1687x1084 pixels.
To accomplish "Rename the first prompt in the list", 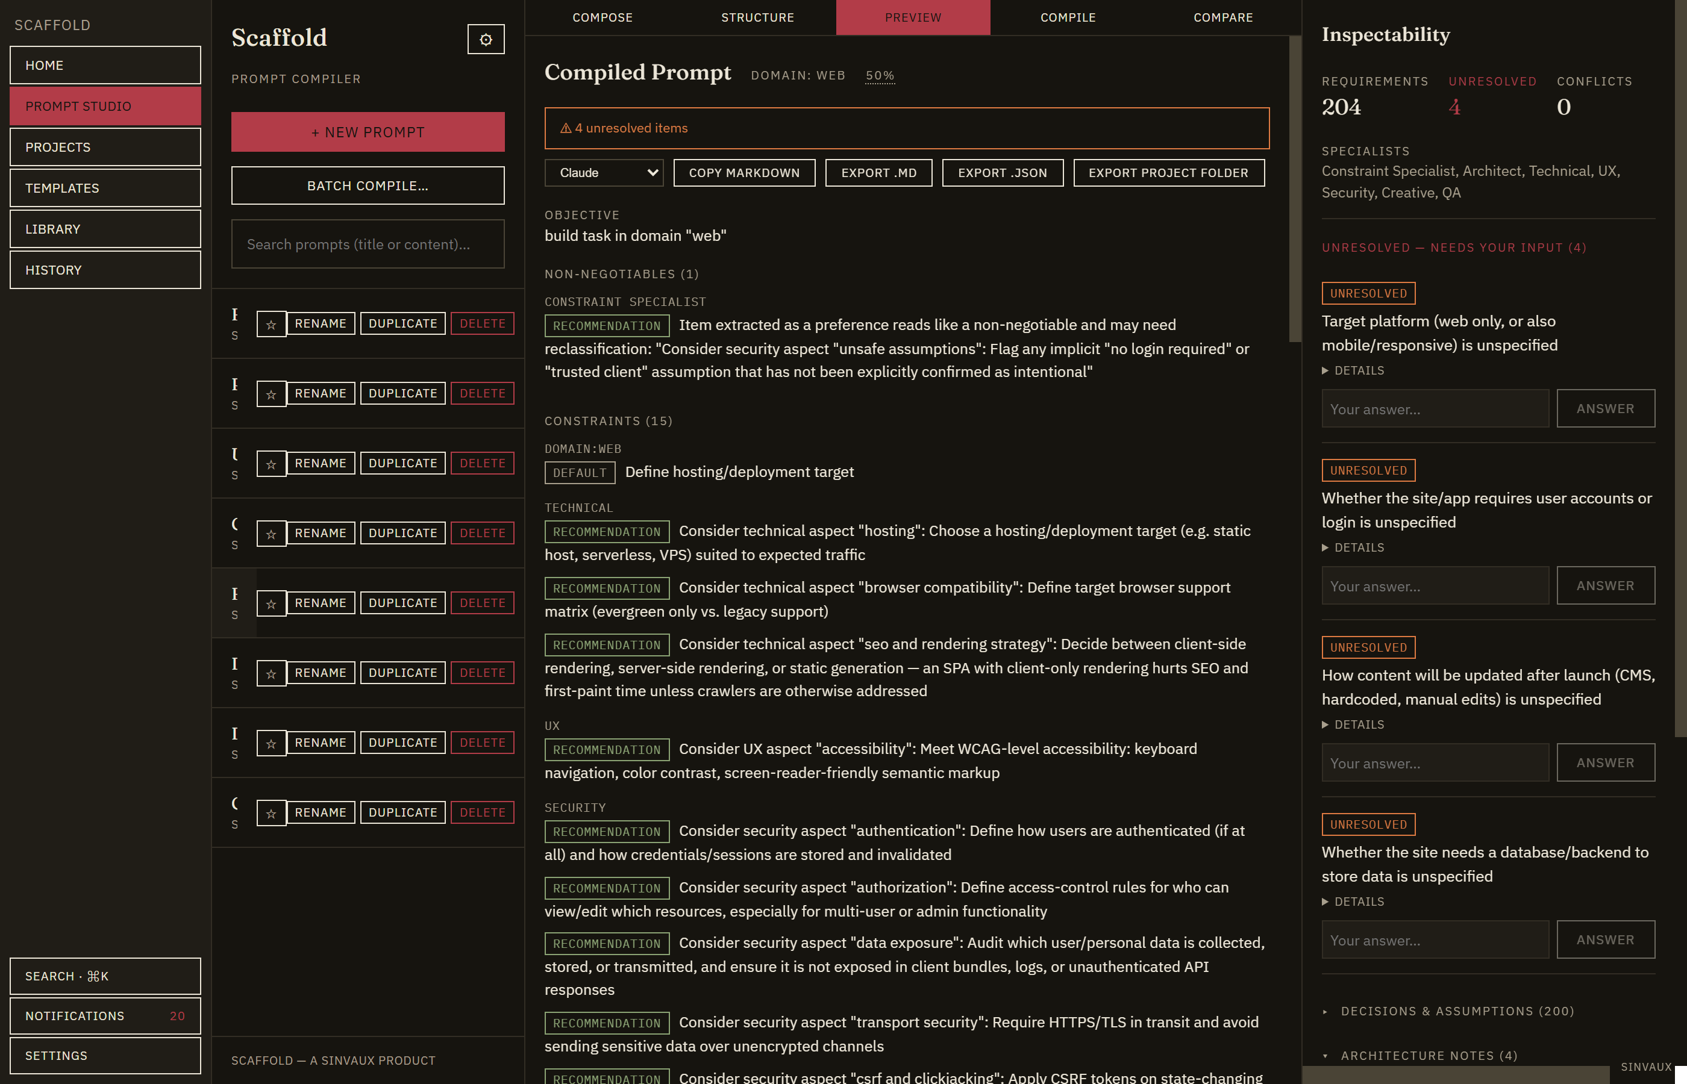I will point(321,323).
